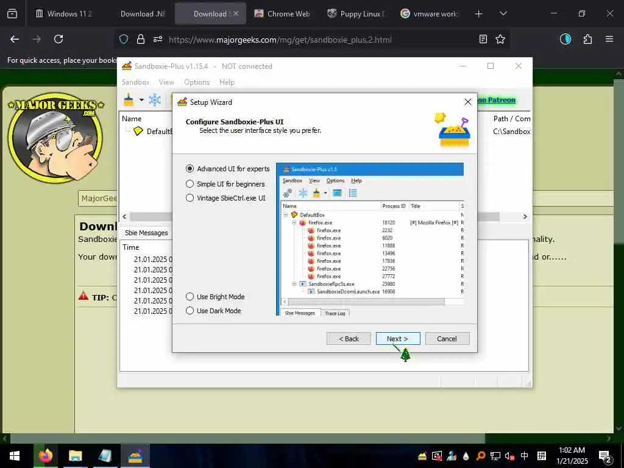The width and height of the screenshot is (624, 468).
Task: Open the Extensions puzzle-piece menu
Action: pos(587,39)
